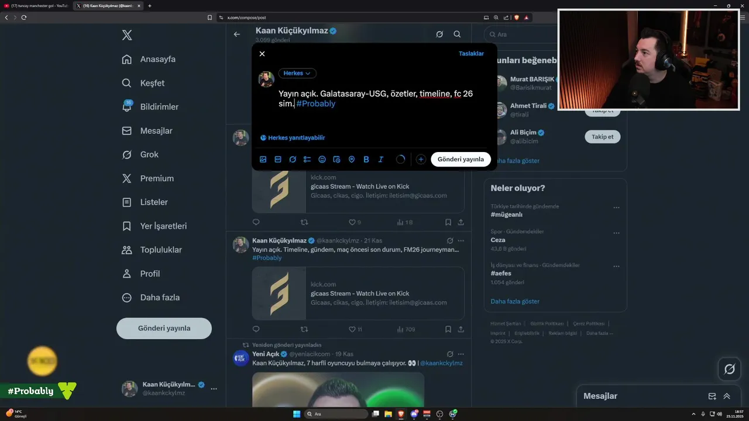Open a new browser tab
Viewport: 749px width, 421px height.
pos(150,6)
